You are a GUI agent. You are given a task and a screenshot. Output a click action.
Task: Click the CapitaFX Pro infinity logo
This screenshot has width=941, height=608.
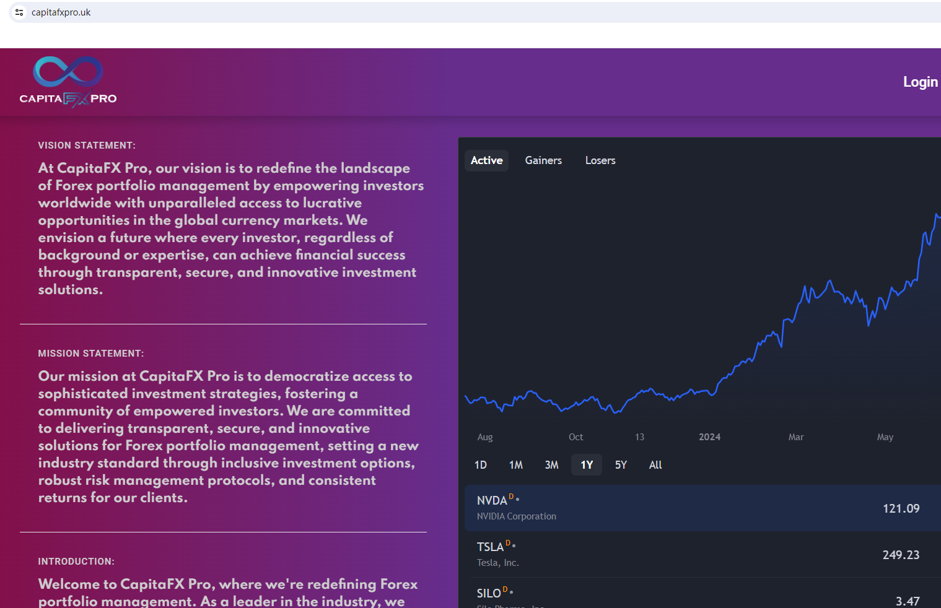point(68,82)
